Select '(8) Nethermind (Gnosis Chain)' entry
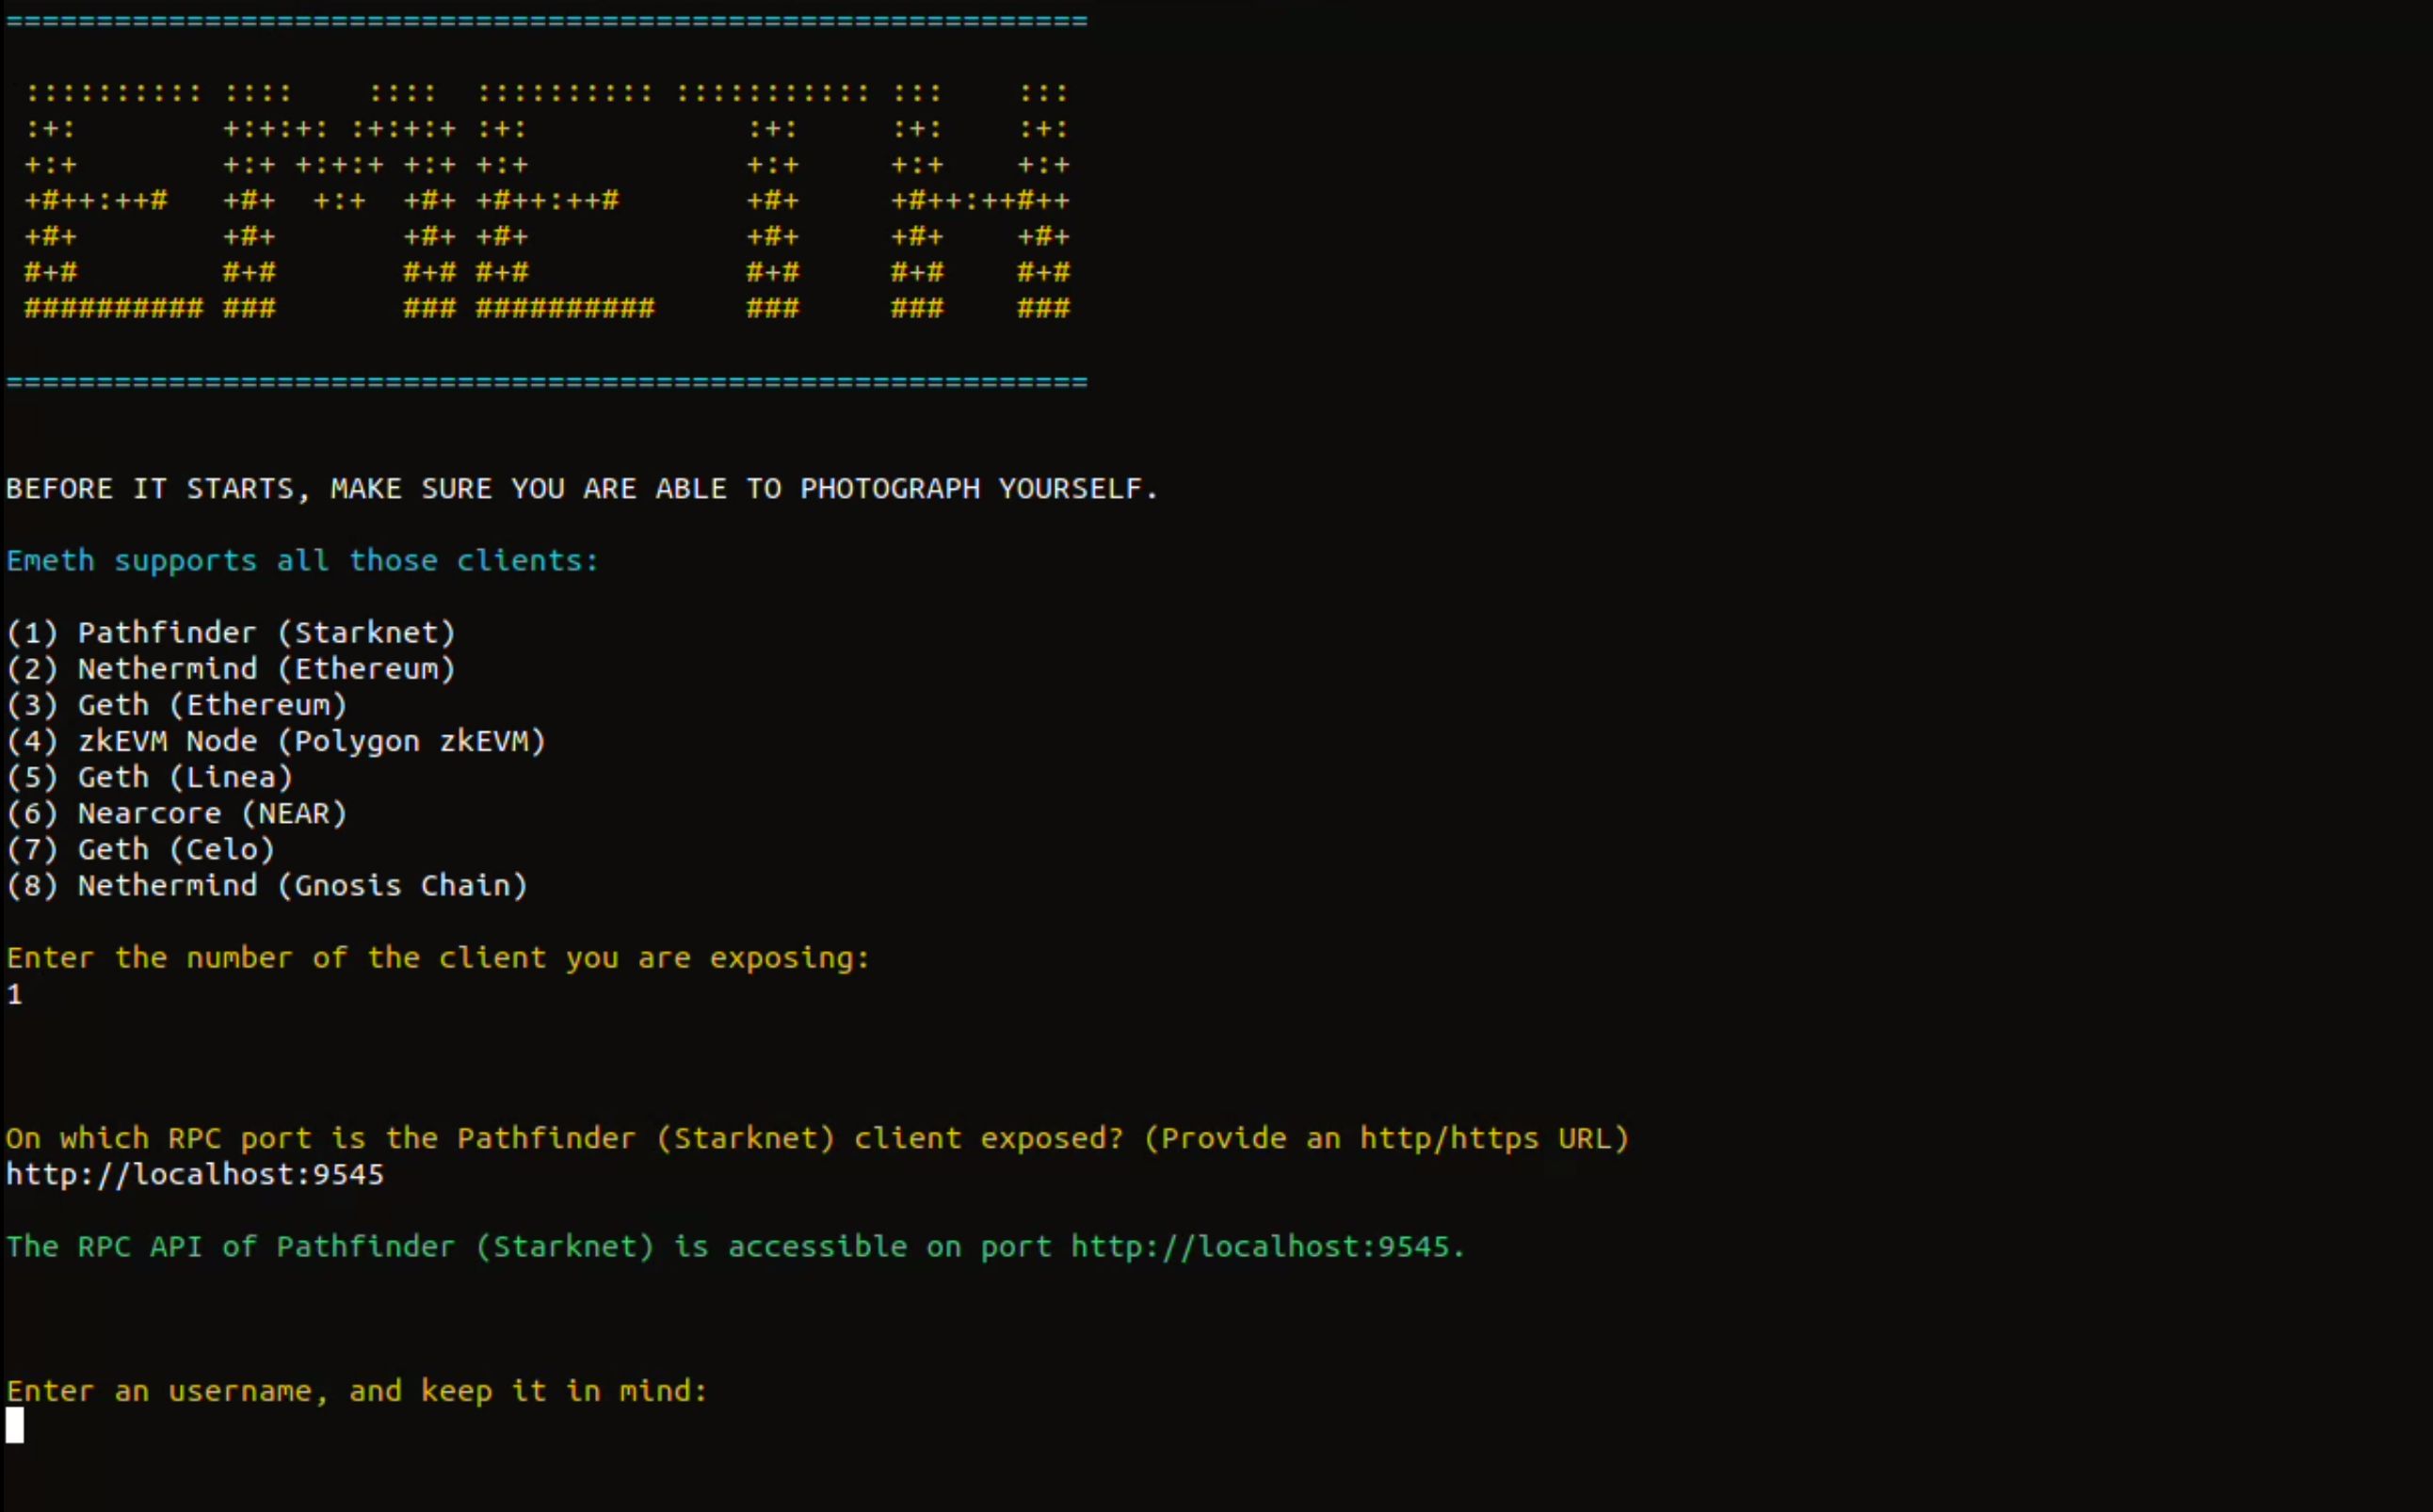Screen dimensions: 2433x1512 tap(267, 885)
